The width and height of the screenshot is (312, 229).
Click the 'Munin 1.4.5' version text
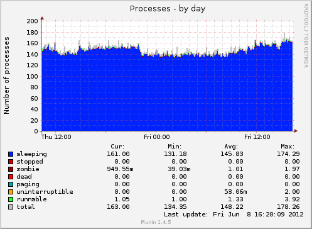coord(156,222)
